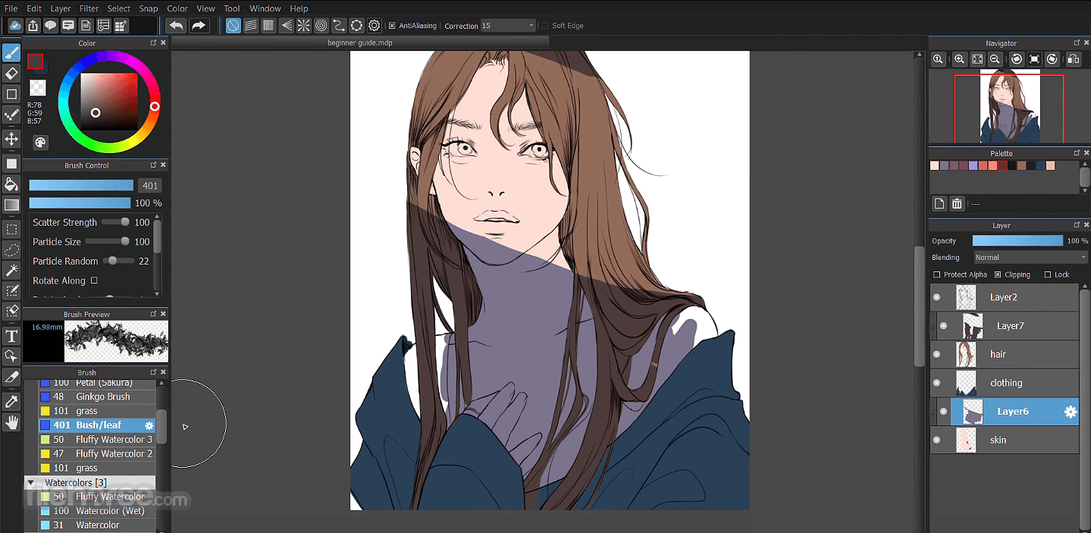Turn snap off using the circle-slash icon

(233, 25)
